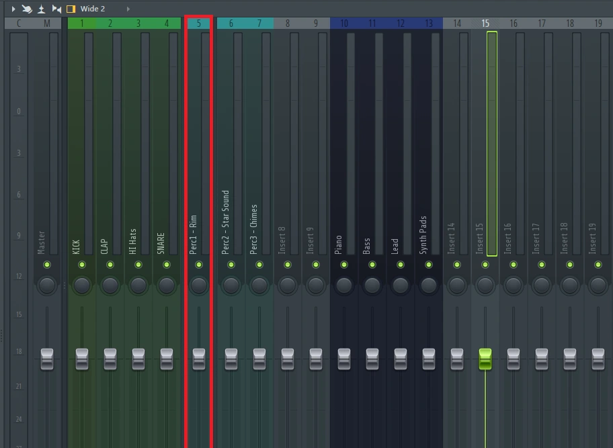Click the multi-touch control hand icon
This screenshot has width=613, height=448.
(27, 9)
